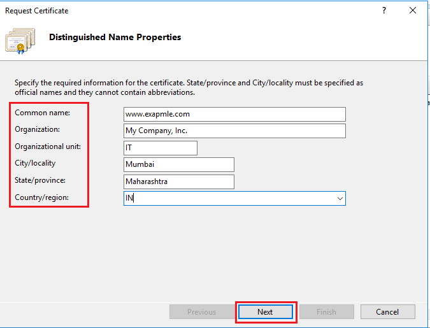Viewport: 430px width, 328px height.
Task: Click the Cancel button
Action: tap(387, 312)
